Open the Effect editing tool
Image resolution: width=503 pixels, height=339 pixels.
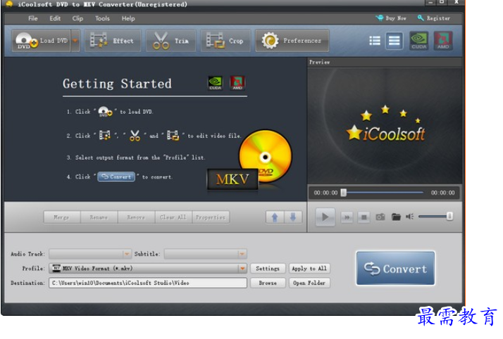coord(113,41)
